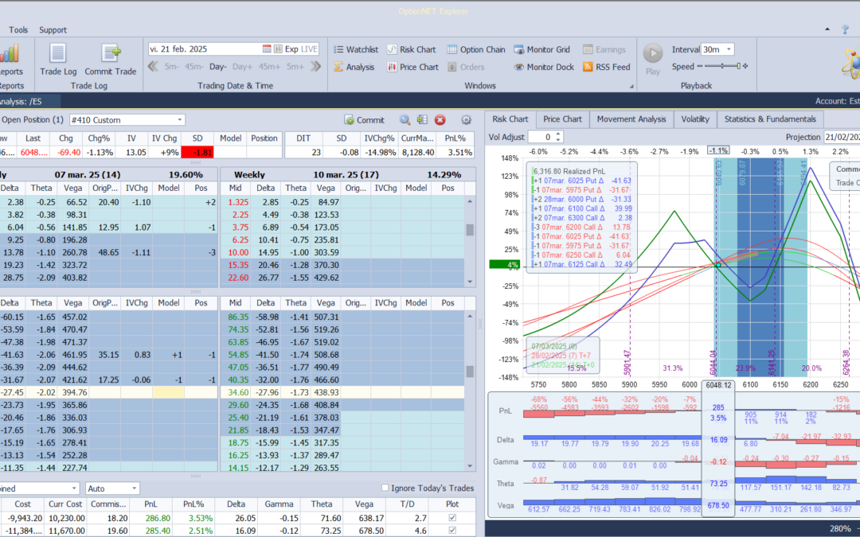Switch to the Movement Analysis tab
Screen dimensions: 860x537
coord(631,119)
